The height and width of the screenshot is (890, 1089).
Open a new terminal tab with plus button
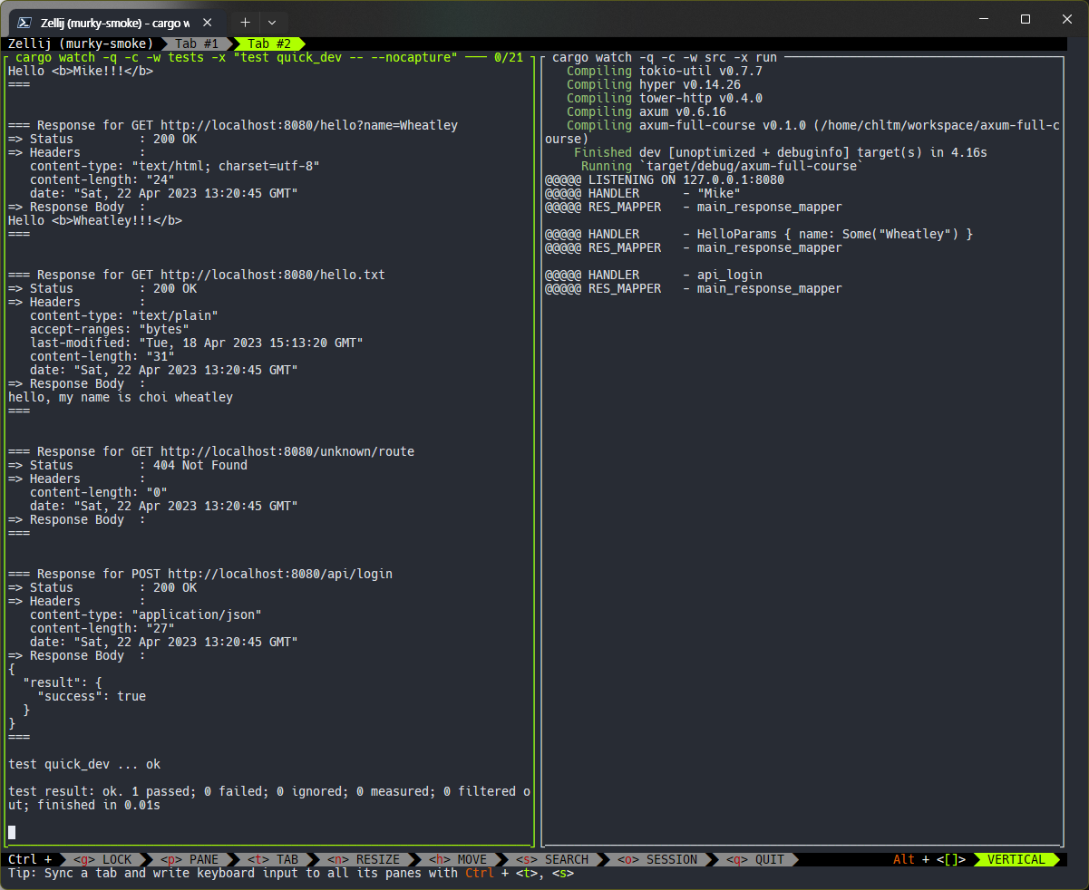245,21
